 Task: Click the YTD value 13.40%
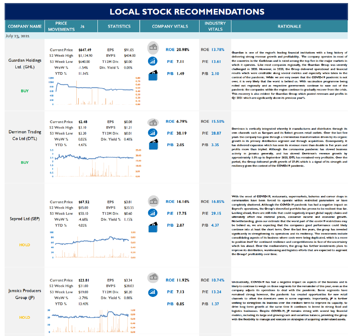[83, 304]
